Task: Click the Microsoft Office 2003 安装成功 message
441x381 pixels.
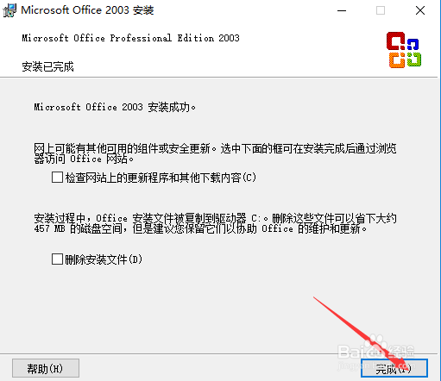Action: coord(115,107)
